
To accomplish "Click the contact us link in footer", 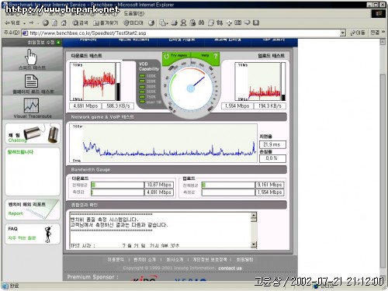I will coord(230,268).
